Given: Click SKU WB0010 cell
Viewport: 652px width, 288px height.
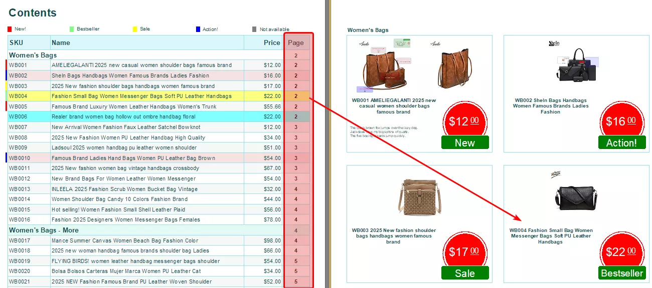Looking at the screenshot, I should (x=29, y=158).
